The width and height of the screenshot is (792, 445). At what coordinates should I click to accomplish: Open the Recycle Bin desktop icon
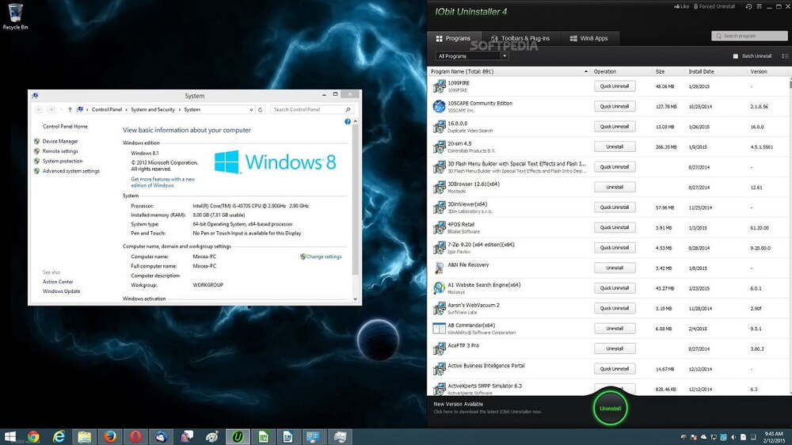(x=15, y=17)
